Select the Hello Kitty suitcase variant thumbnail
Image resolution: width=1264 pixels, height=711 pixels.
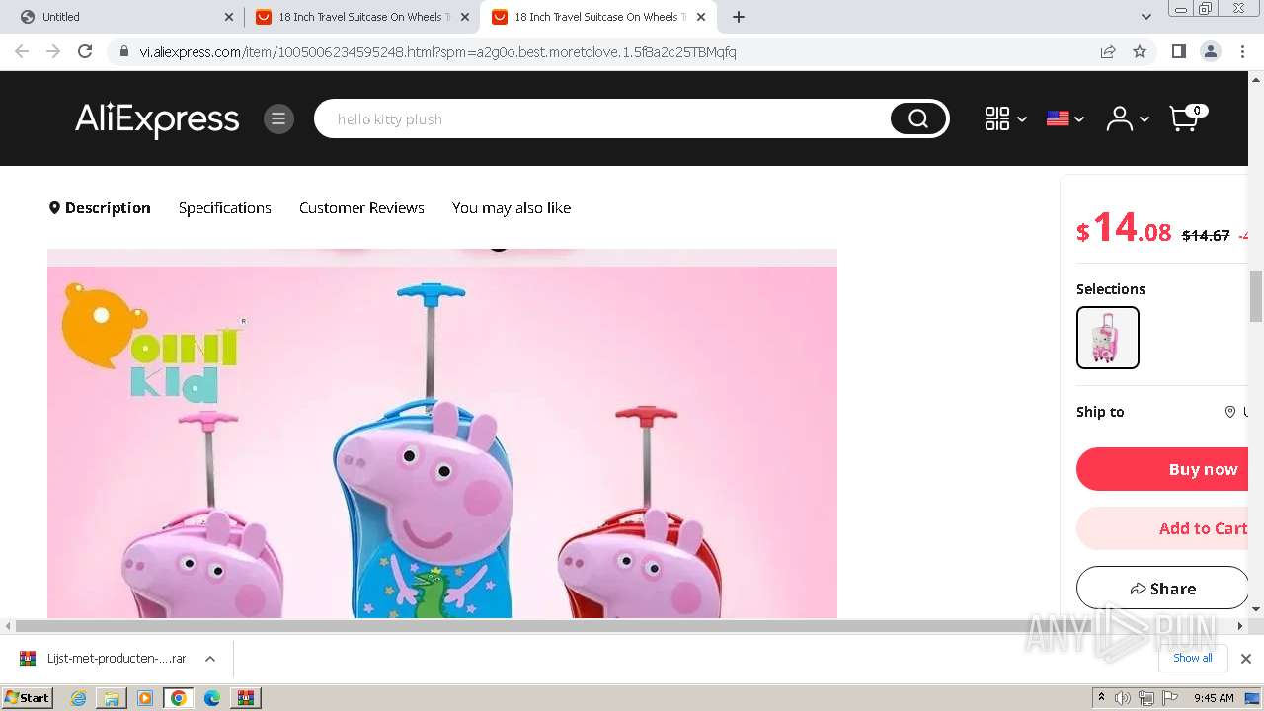[1108, 338]
